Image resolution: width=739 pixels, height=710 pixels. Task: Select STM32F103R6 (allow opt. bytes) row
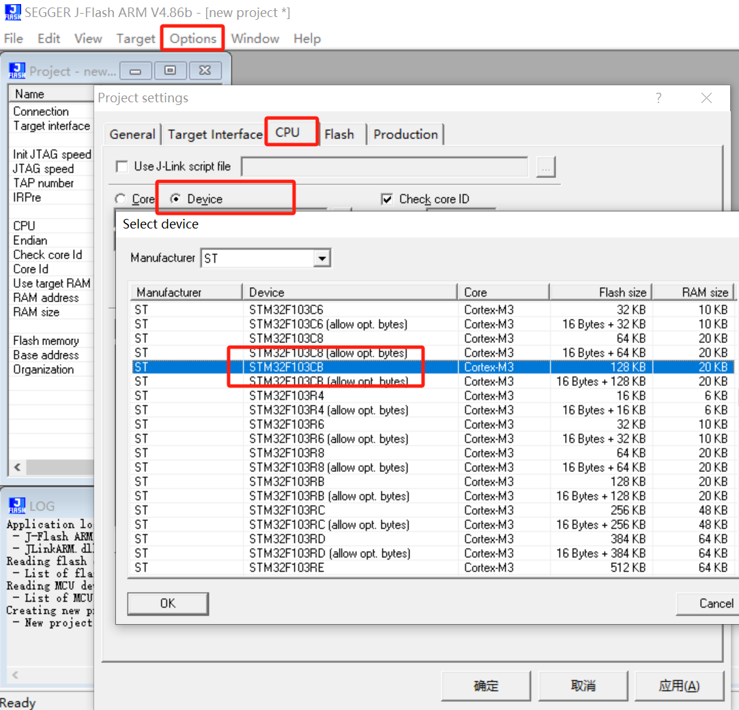pyautogui.click(x=432, y=439)
